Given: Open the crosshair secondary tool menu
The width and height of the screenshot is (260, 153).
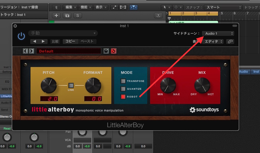Looking at the screenshot, I should tap(177, 7).
